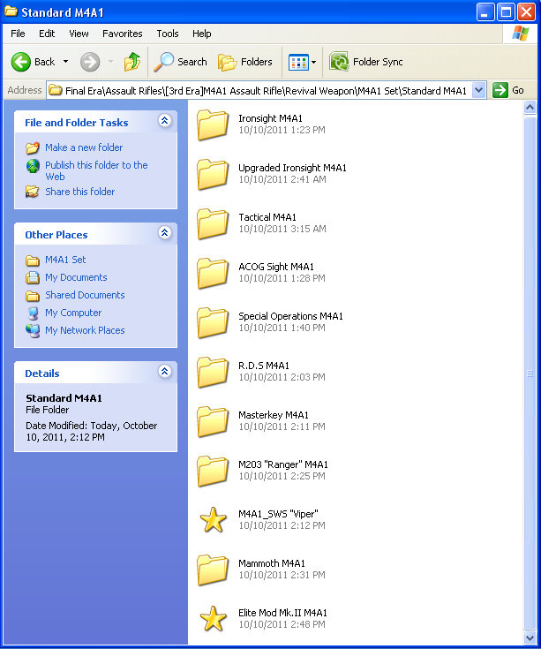Select the "Elite Mod Mk.II M4A1" name text
The height and width of the screenshot is (649, 541).
point(282,613)
